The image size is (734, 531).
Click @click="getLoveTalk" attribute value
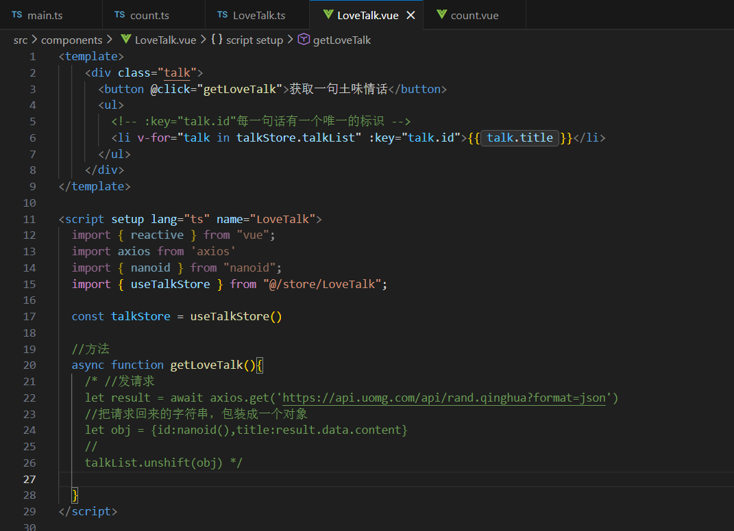[240, 89]
